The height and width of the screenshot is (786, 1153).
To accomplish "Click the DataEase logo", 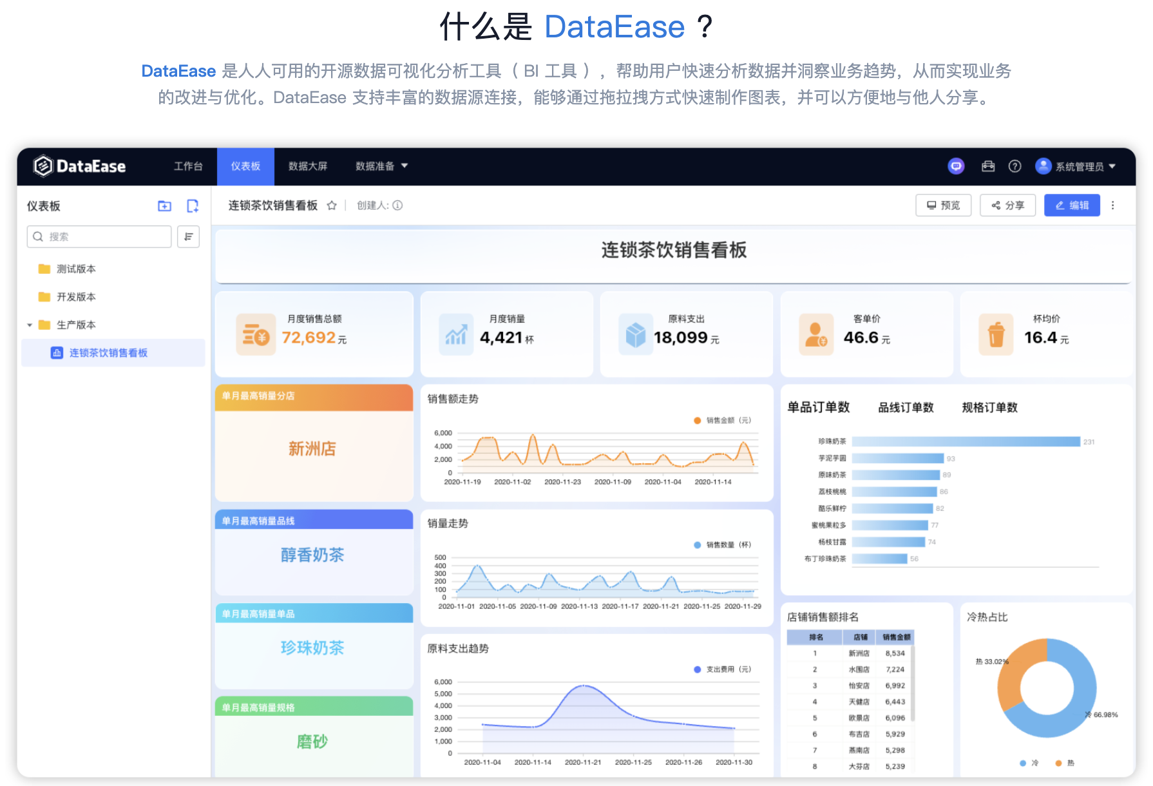I will click(80, 166).
